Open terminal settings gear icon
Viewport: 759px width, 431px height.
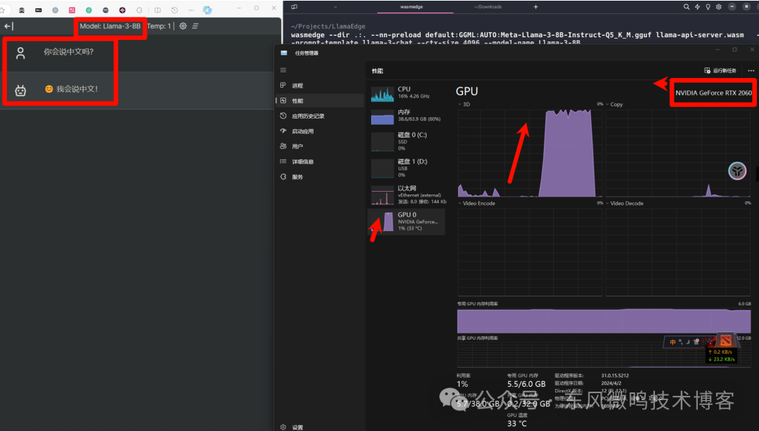[x=718, y=7]
